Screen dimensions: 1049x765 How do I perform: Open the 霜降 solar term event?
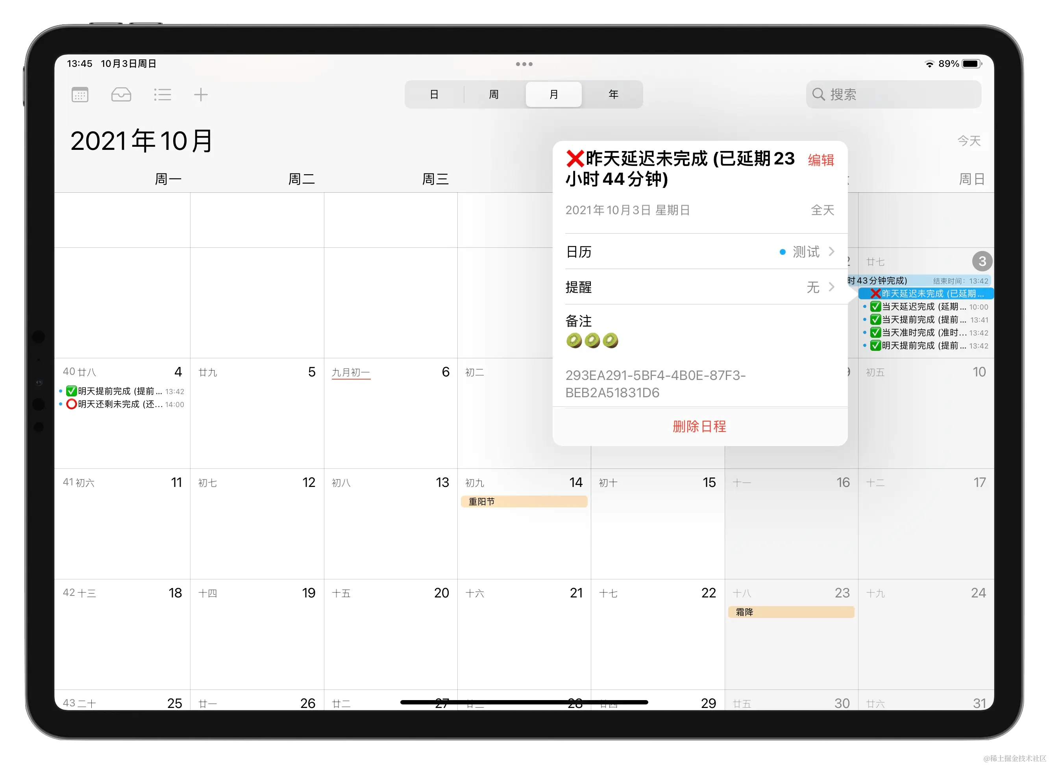click(791, 612)
